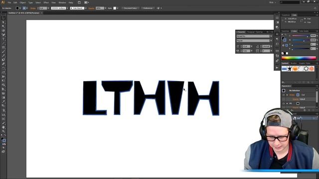Toggle visibility of Stroke in the Appearance panel
This screenshot has height=179, width=319.
(284, 95)
